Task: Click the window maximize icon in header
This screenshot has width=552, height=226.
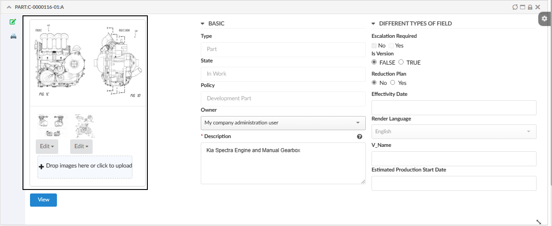Action: 522,7
